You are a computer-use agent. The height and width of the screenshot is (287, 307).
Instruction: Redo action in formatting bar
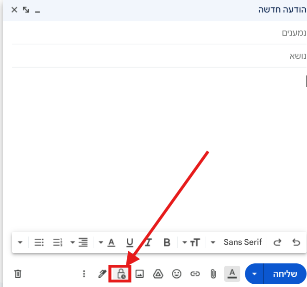(277, 243)
